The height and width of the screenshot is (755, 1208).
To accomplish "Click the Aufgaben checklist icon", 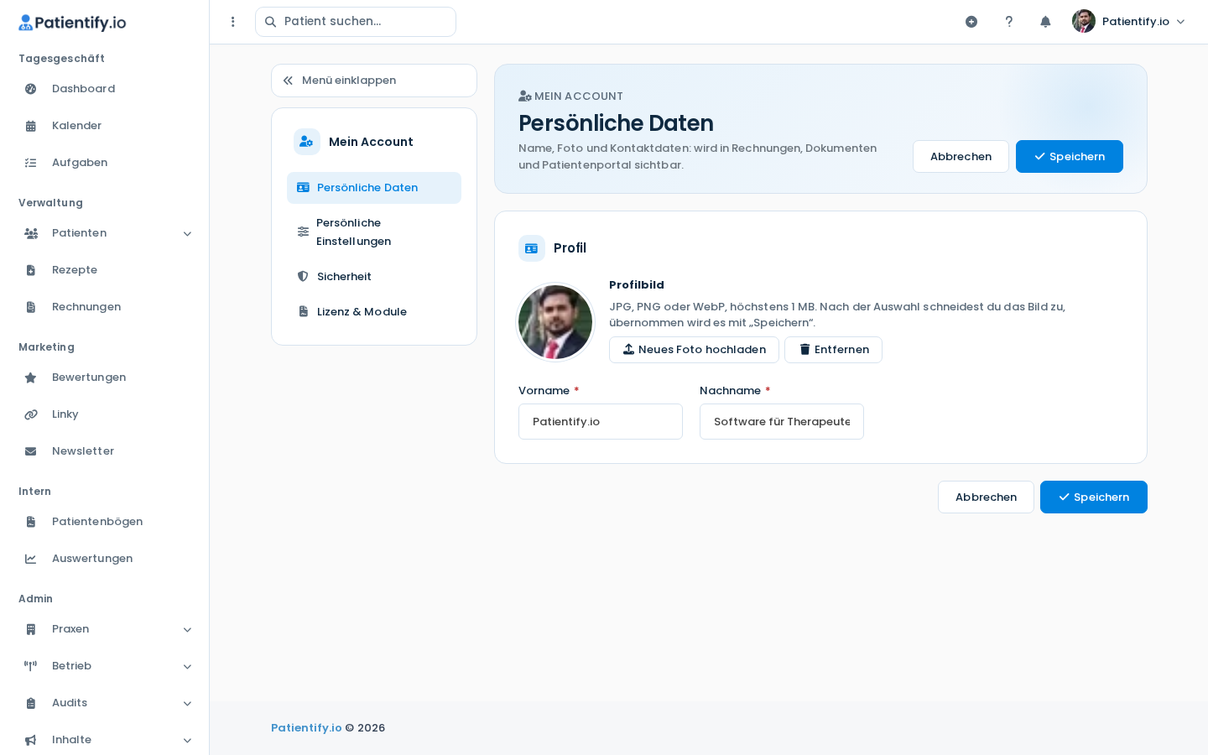I will pyautogui.click(x=31, y=163).
